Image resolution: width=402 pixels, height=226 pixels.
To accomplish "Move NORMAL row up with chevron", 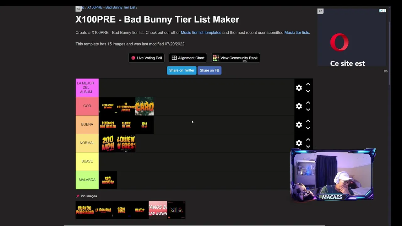I will [308, 139].
